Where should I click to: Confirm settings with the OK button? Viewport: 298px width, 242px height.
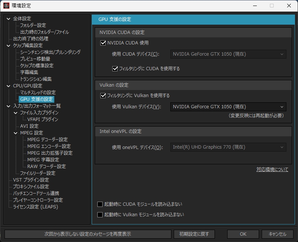pyautogui.click(x=243, y=234)
